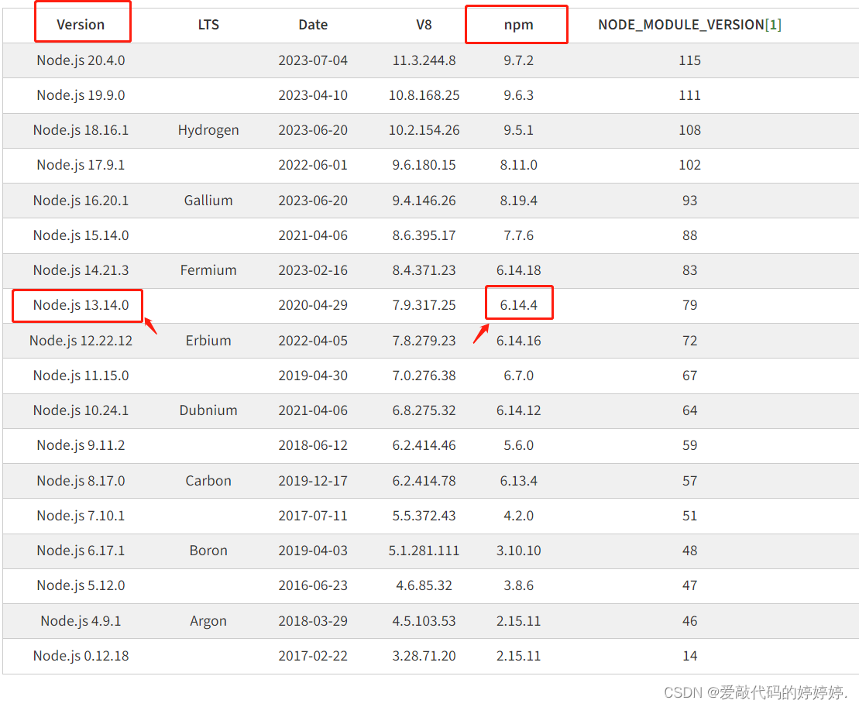Click the Fermium LTS codename
The image size is (859, 707).
click(x=208, y=270)
